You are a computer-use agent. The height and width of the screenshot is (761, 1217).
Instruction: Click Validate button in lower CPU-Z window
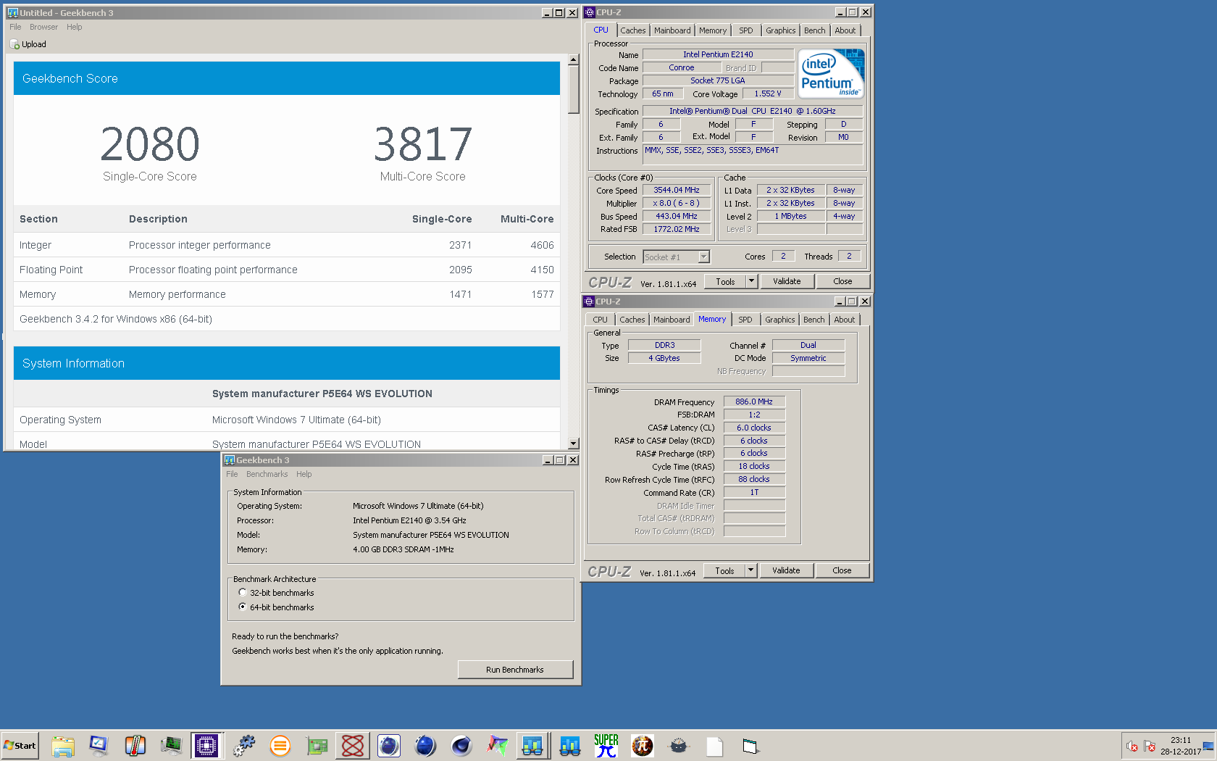[x=786, y=570]
